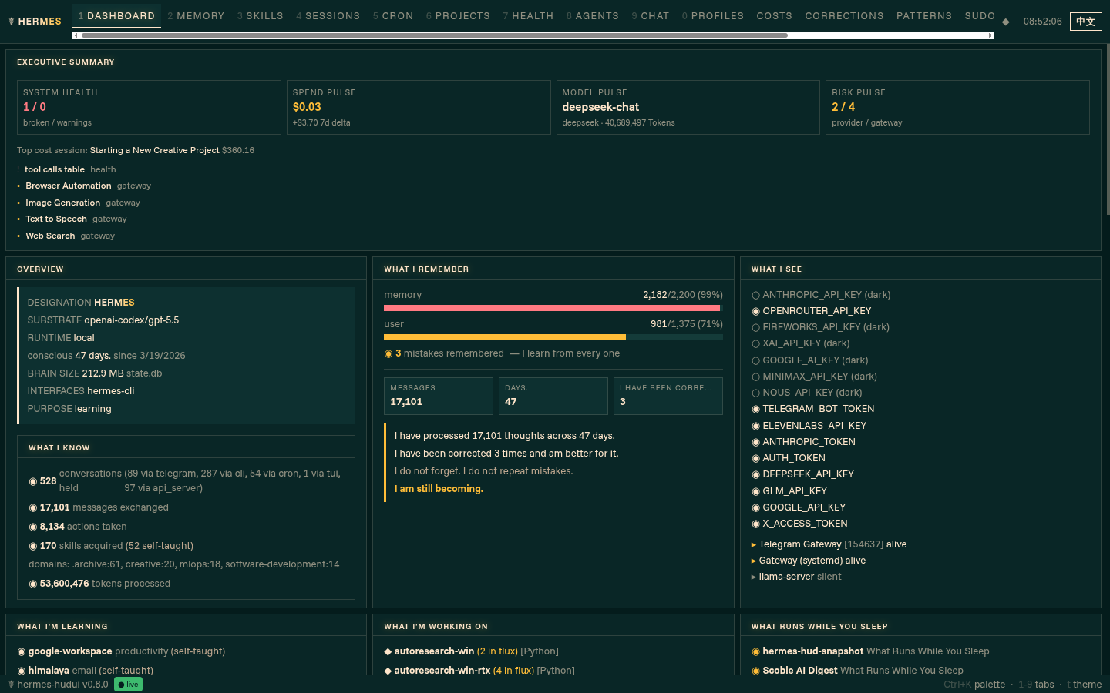Click the vertical page scrollbar
The width and height of the screenshot is (1110, 693).
(1108, 129)
